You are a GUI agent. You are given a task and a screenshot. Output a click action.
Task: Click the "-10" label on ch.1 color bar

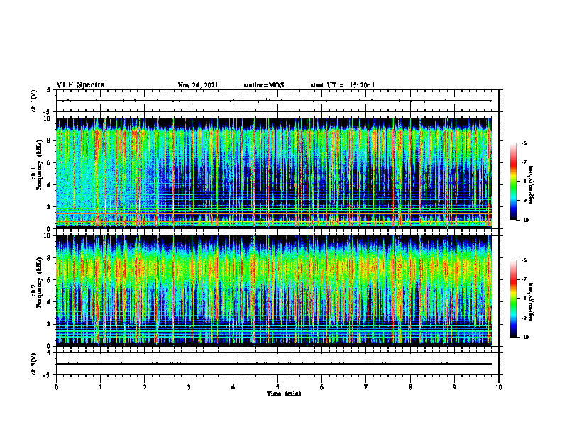[x=524, y=221]
